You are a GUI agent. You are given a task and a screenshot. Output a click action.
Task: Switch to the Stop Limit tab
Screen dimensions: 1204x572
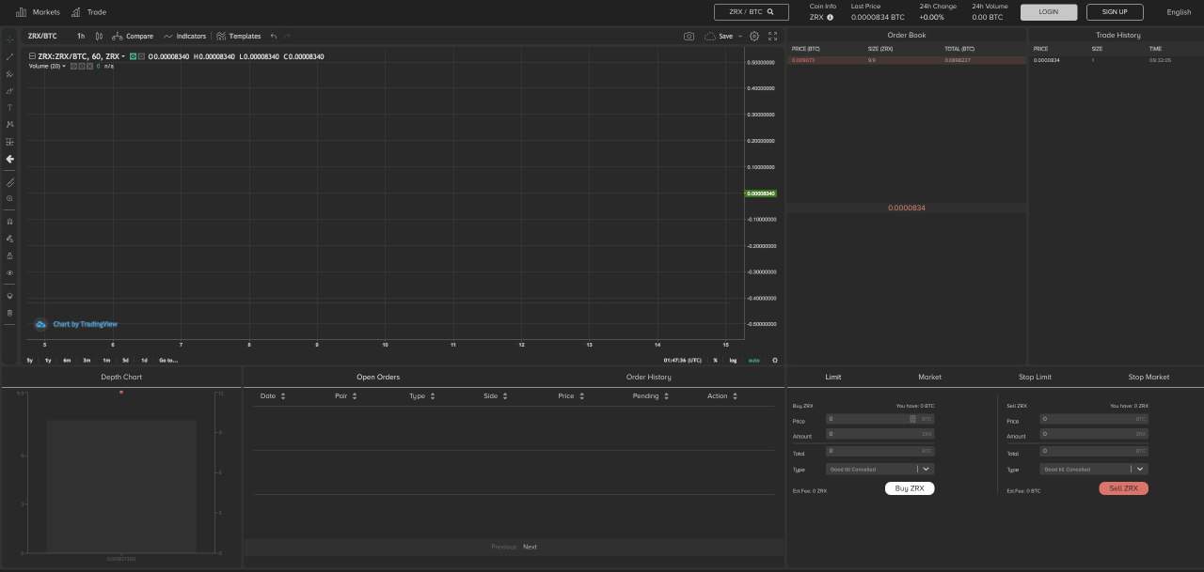1035,377
